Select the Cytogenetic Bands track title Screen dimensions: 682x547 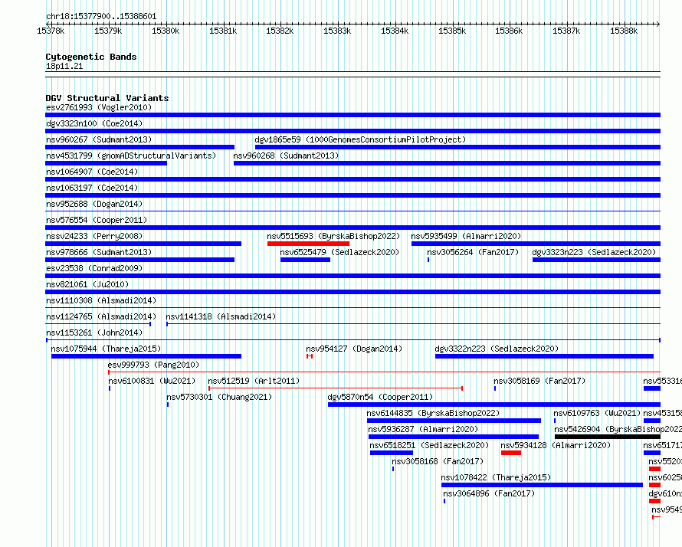coord(91,57)
